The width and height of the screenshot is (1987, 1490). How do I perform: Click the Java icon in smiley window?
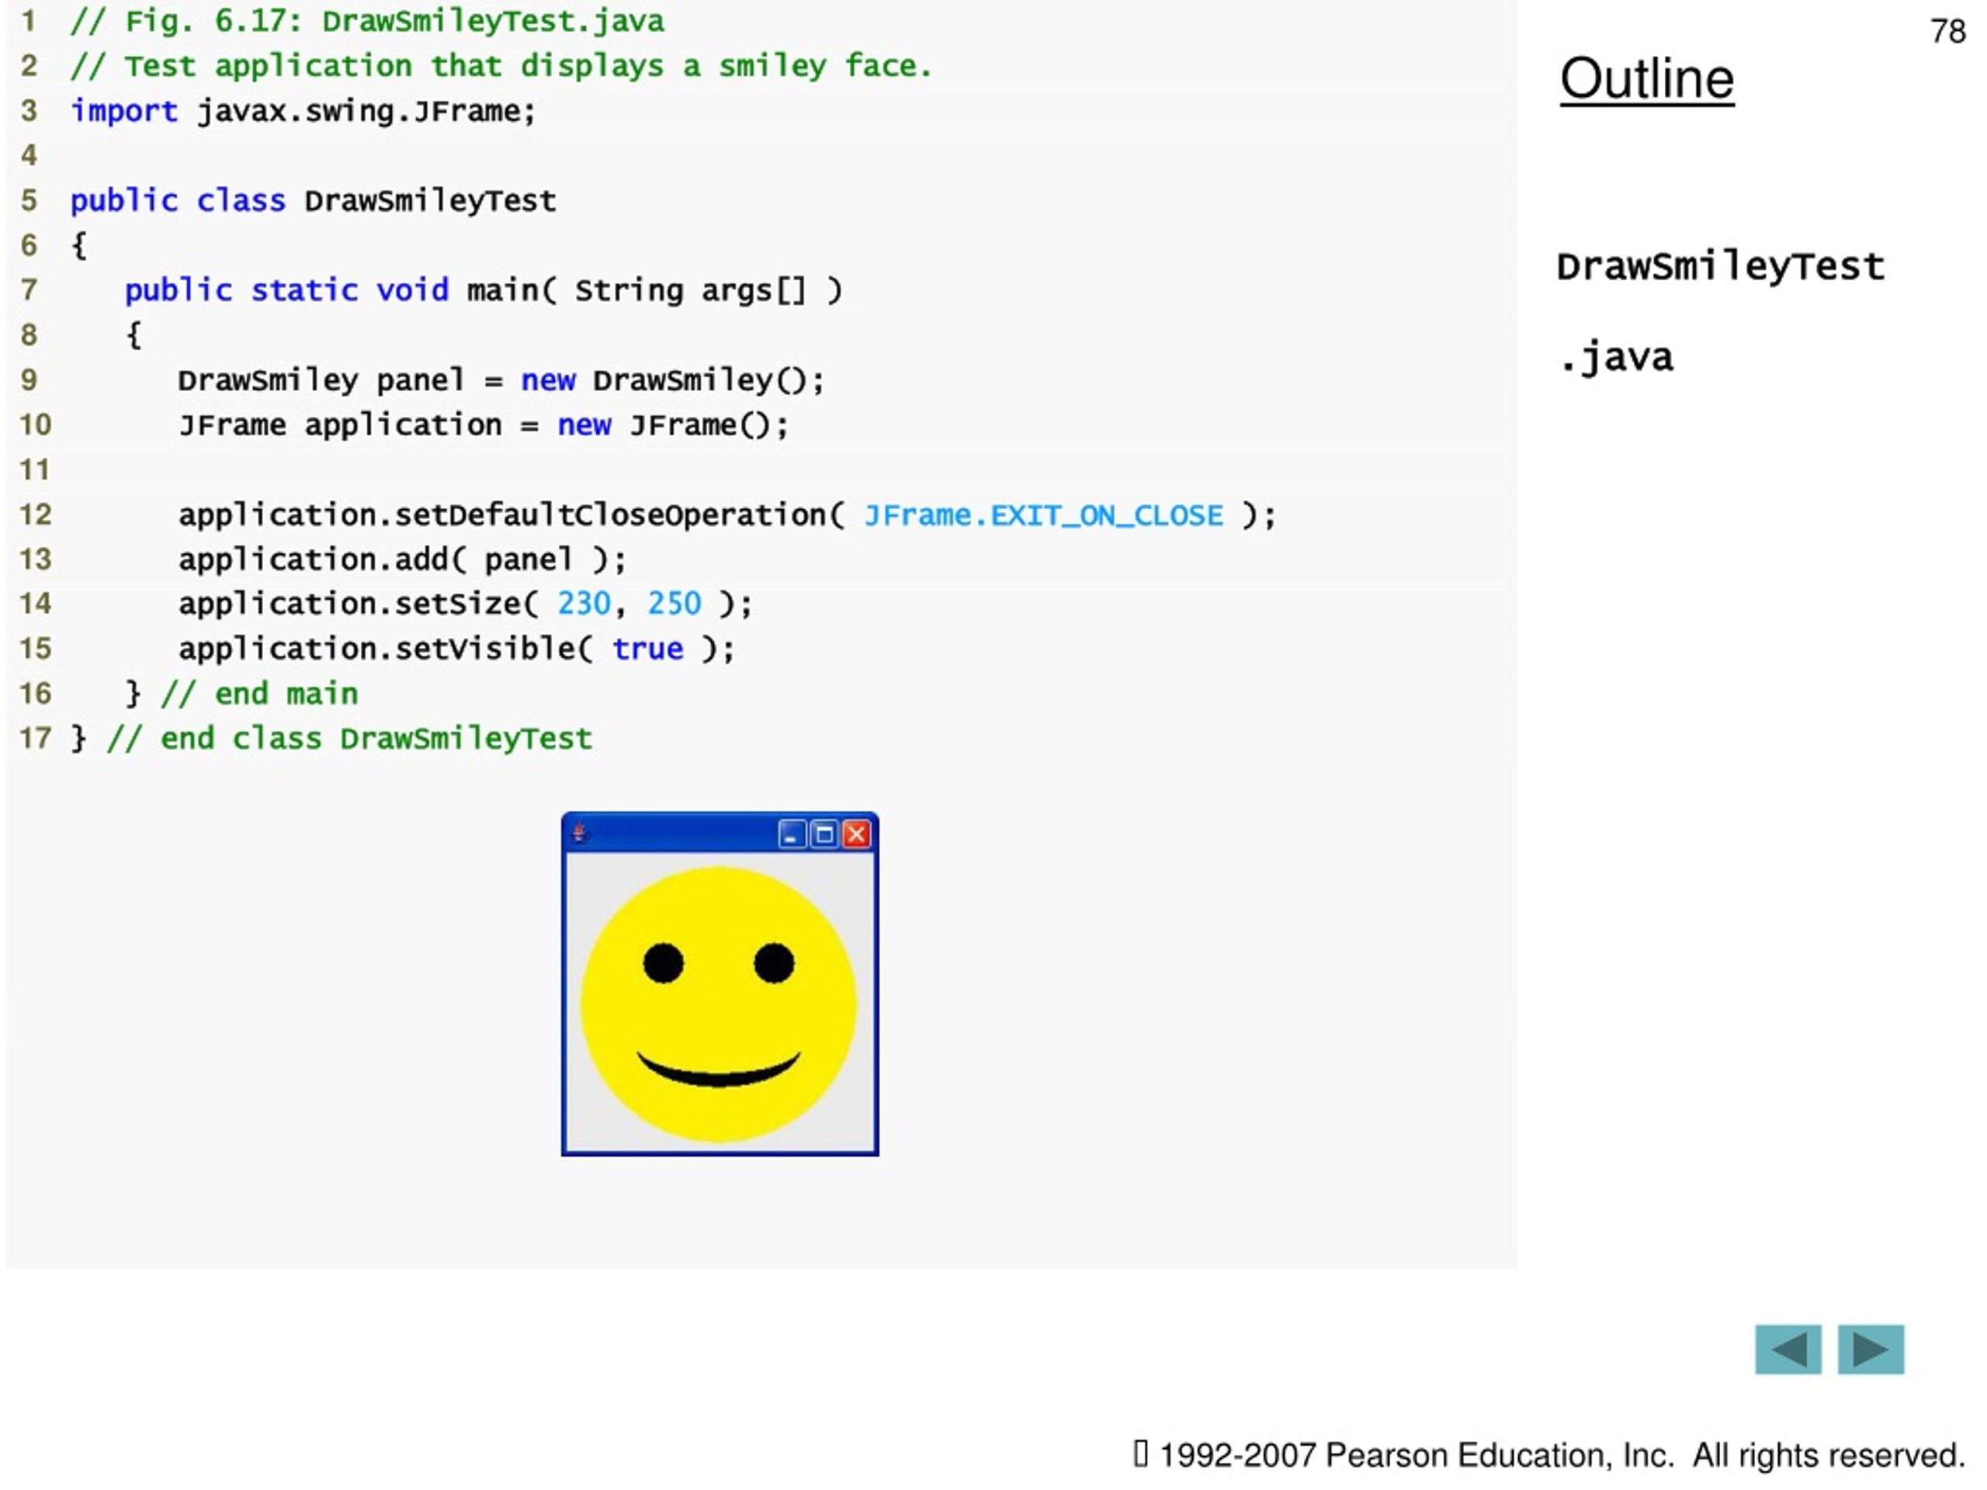click(581, 833)
